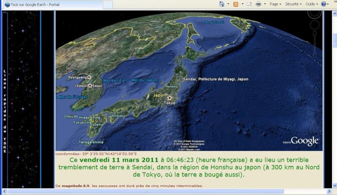The width and height of the screenshot is (337, 195).
Task: Click the red star marker at Tokyo
Action: 170,98
